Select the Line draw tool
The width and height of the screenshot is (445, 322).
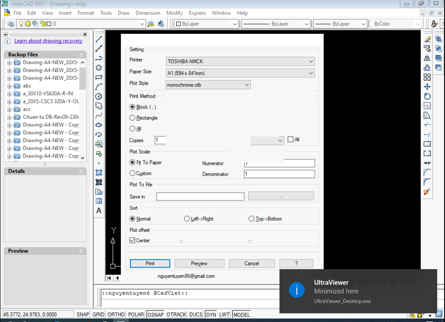pyautogui.click(x=99, y=39)
